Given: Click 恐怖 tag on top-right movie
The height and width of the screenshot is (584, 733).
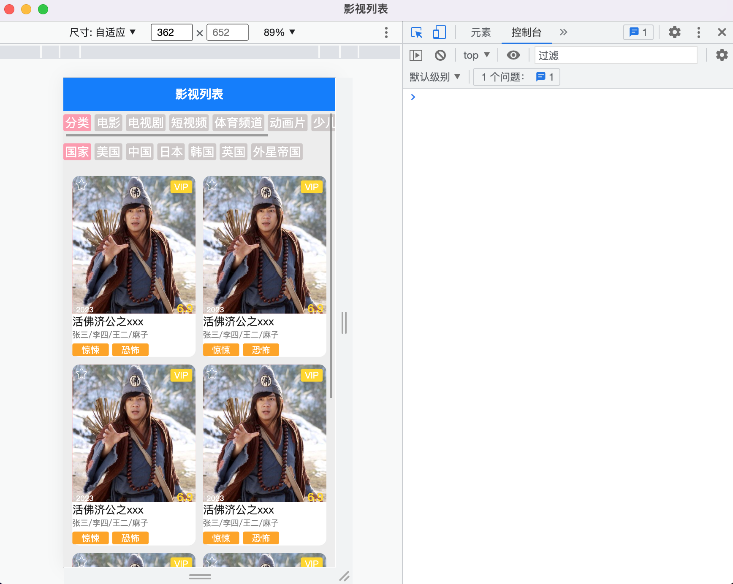Looking at the screenshot, I should click(x=261, y=350).
